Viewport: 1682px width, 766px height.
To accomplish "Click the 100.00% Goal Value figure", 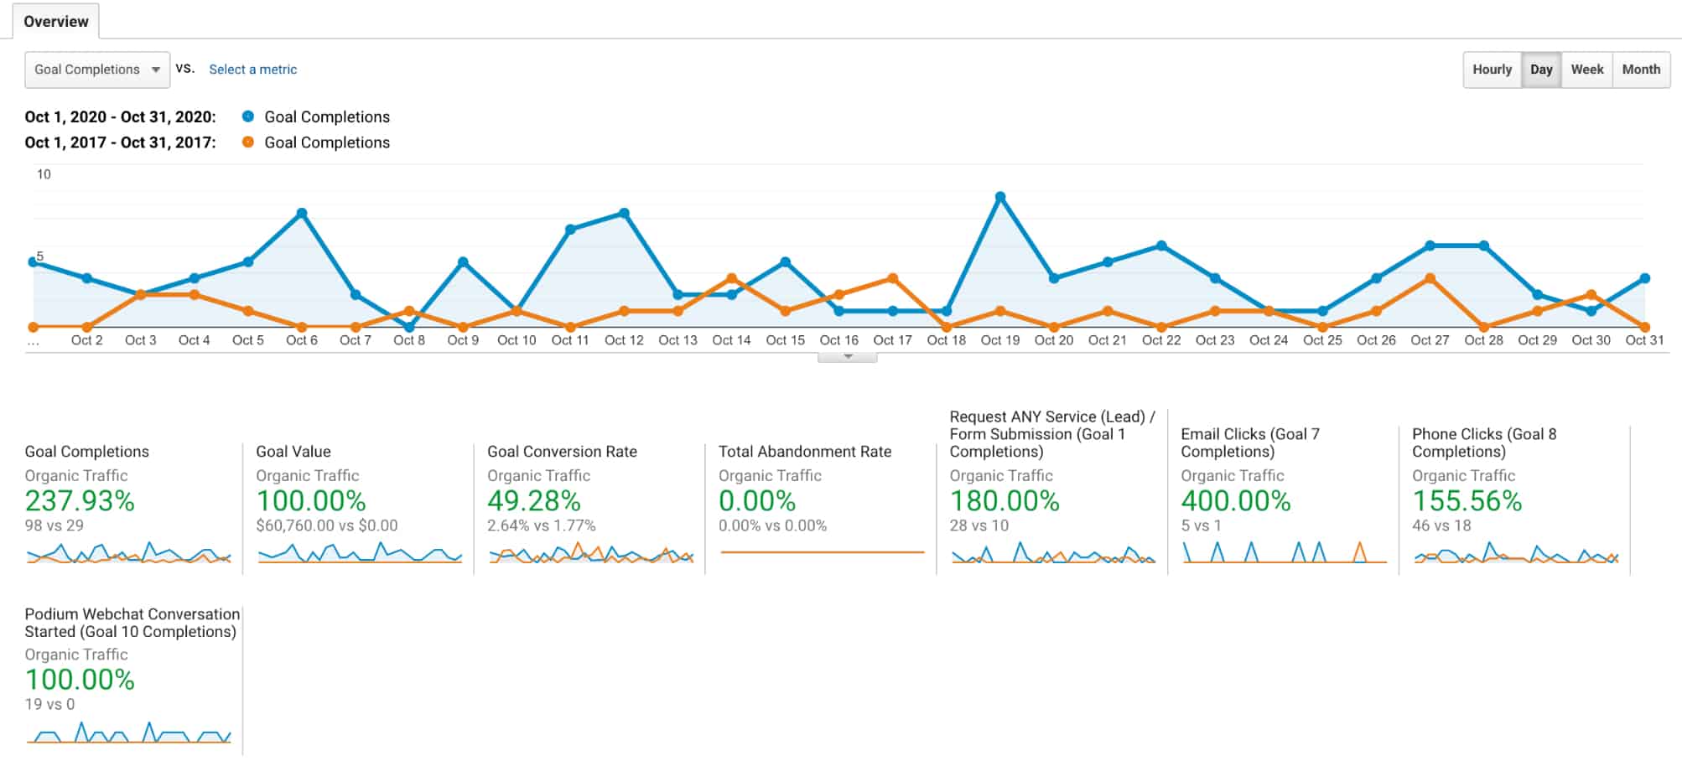I will click(311, 500).
